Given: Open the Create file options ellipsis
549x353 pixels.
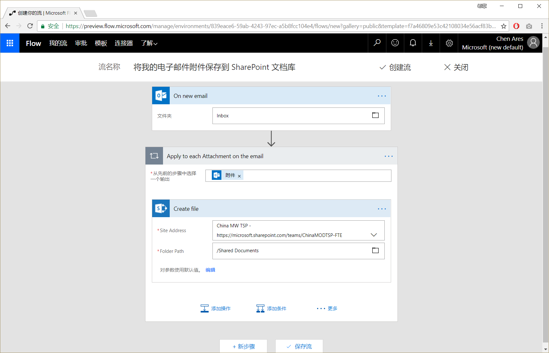Looking at the screenshot, I should point(382,209).
